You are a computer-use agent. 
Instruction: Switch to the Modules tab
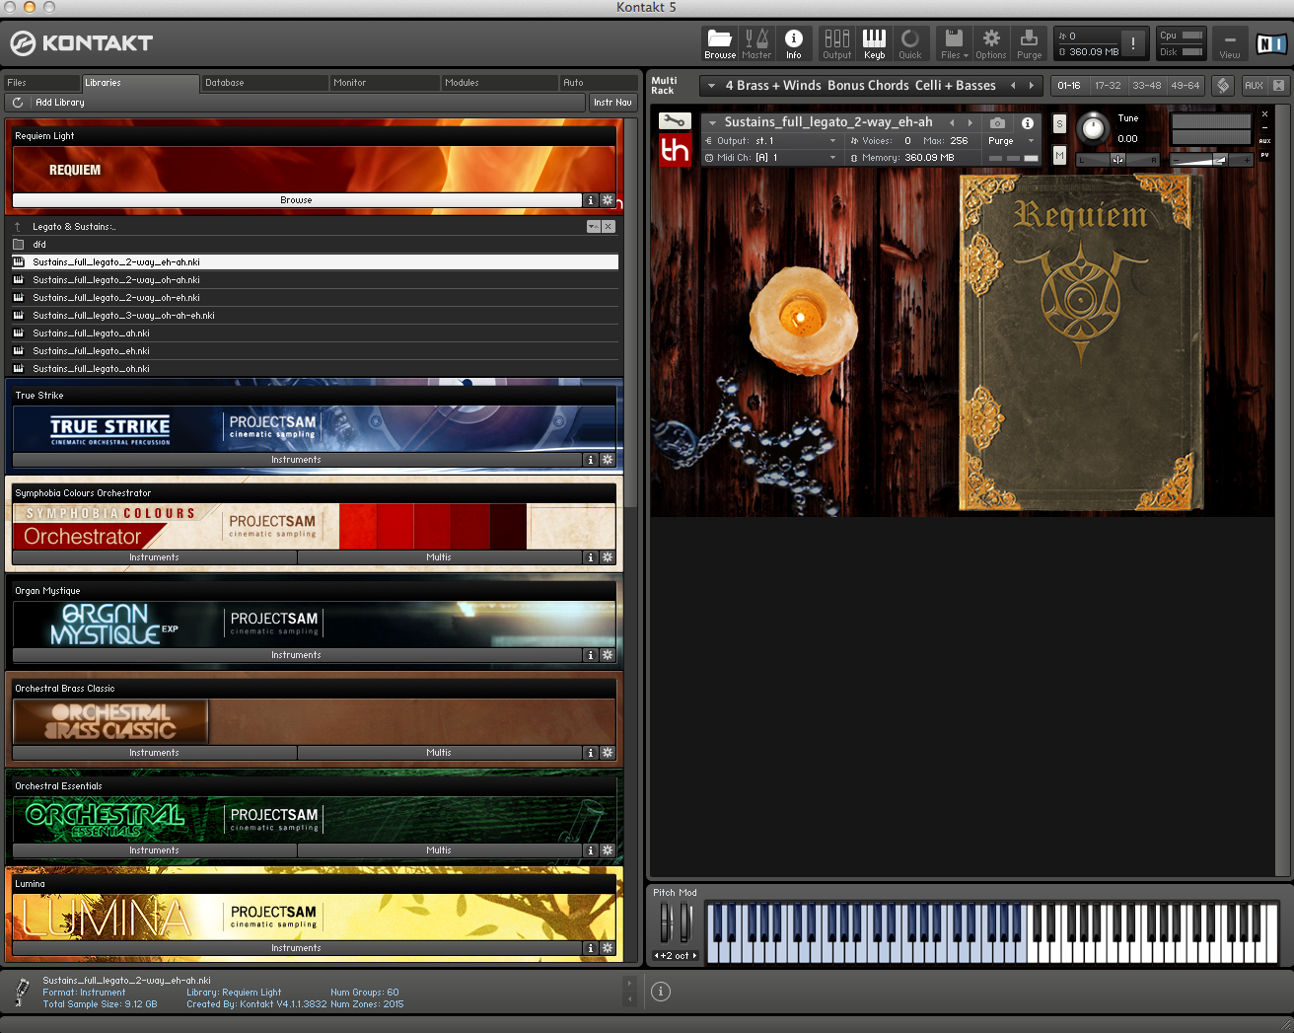[499, 83]
